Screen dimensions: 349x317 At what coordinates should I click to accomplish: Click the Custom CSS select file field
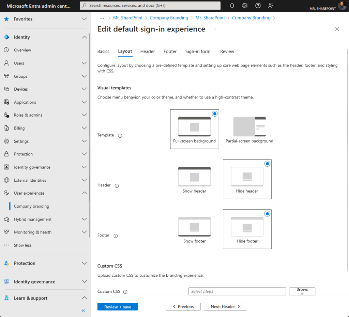(x=237, y=291)
